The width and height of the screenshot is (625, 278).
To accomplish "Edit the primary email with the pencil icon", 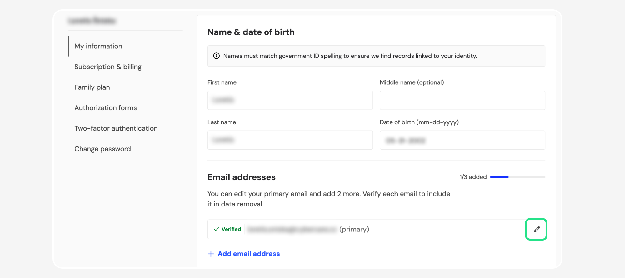I will click(x=537, y=229).
